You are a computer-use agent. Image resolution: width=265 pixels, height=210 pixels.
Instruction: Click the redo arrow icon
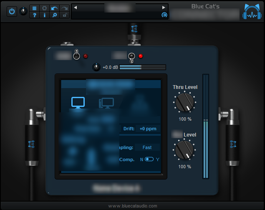[64, 8]
